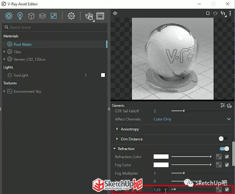Click the Refraction Color slider
The height and width of the screenshot is (194, 235).
[x=191, y=157]
